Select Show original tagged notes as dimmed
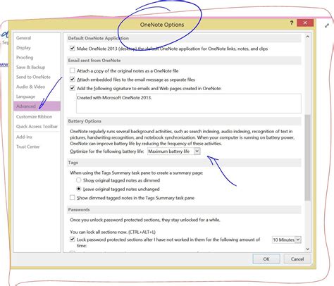This screenshot has height=286, width=334. [x=78, y=180]
